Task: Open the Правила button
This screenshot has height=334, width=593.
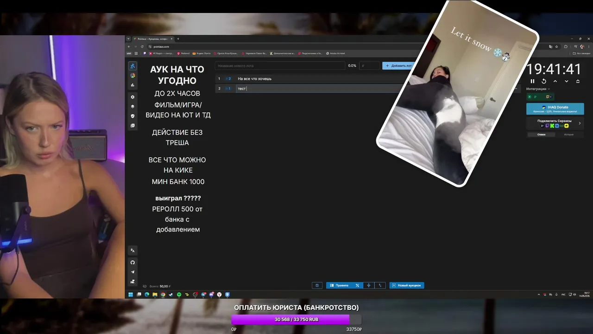Action: tap(339, 285)
